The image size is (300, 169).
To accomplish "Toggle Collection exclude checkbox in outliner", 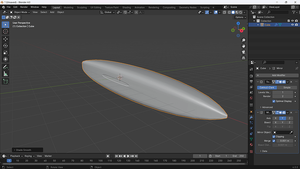I will (x=289, y=21).
